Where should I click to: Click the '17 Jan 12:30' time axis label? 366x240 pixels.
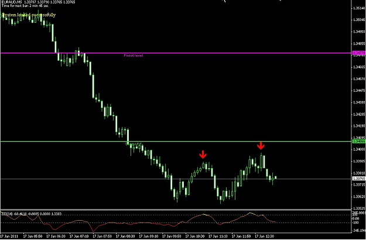265,236
